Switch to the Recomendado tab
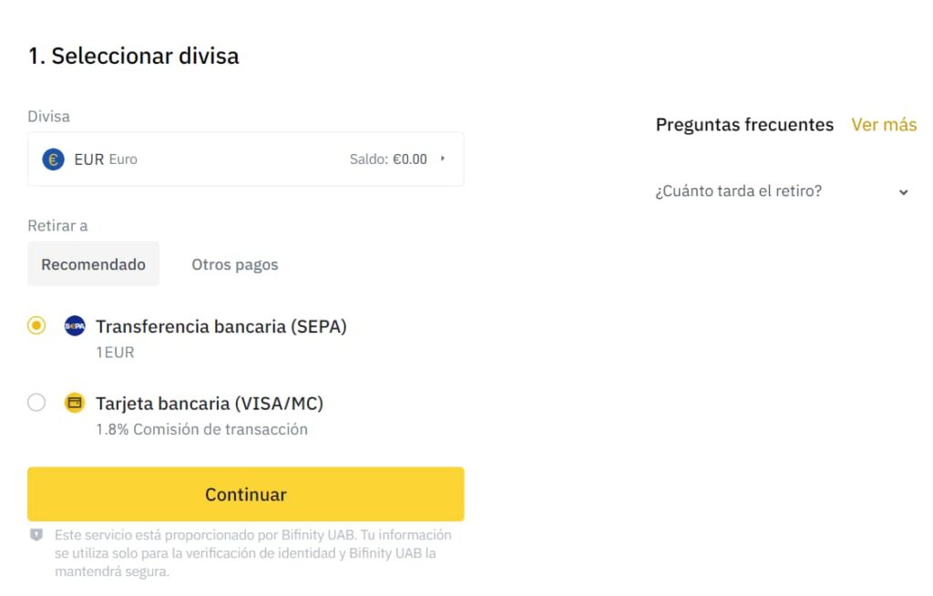The height and width of the screenshot is (596, 933). pyautogui.click(x=93, y=264)
